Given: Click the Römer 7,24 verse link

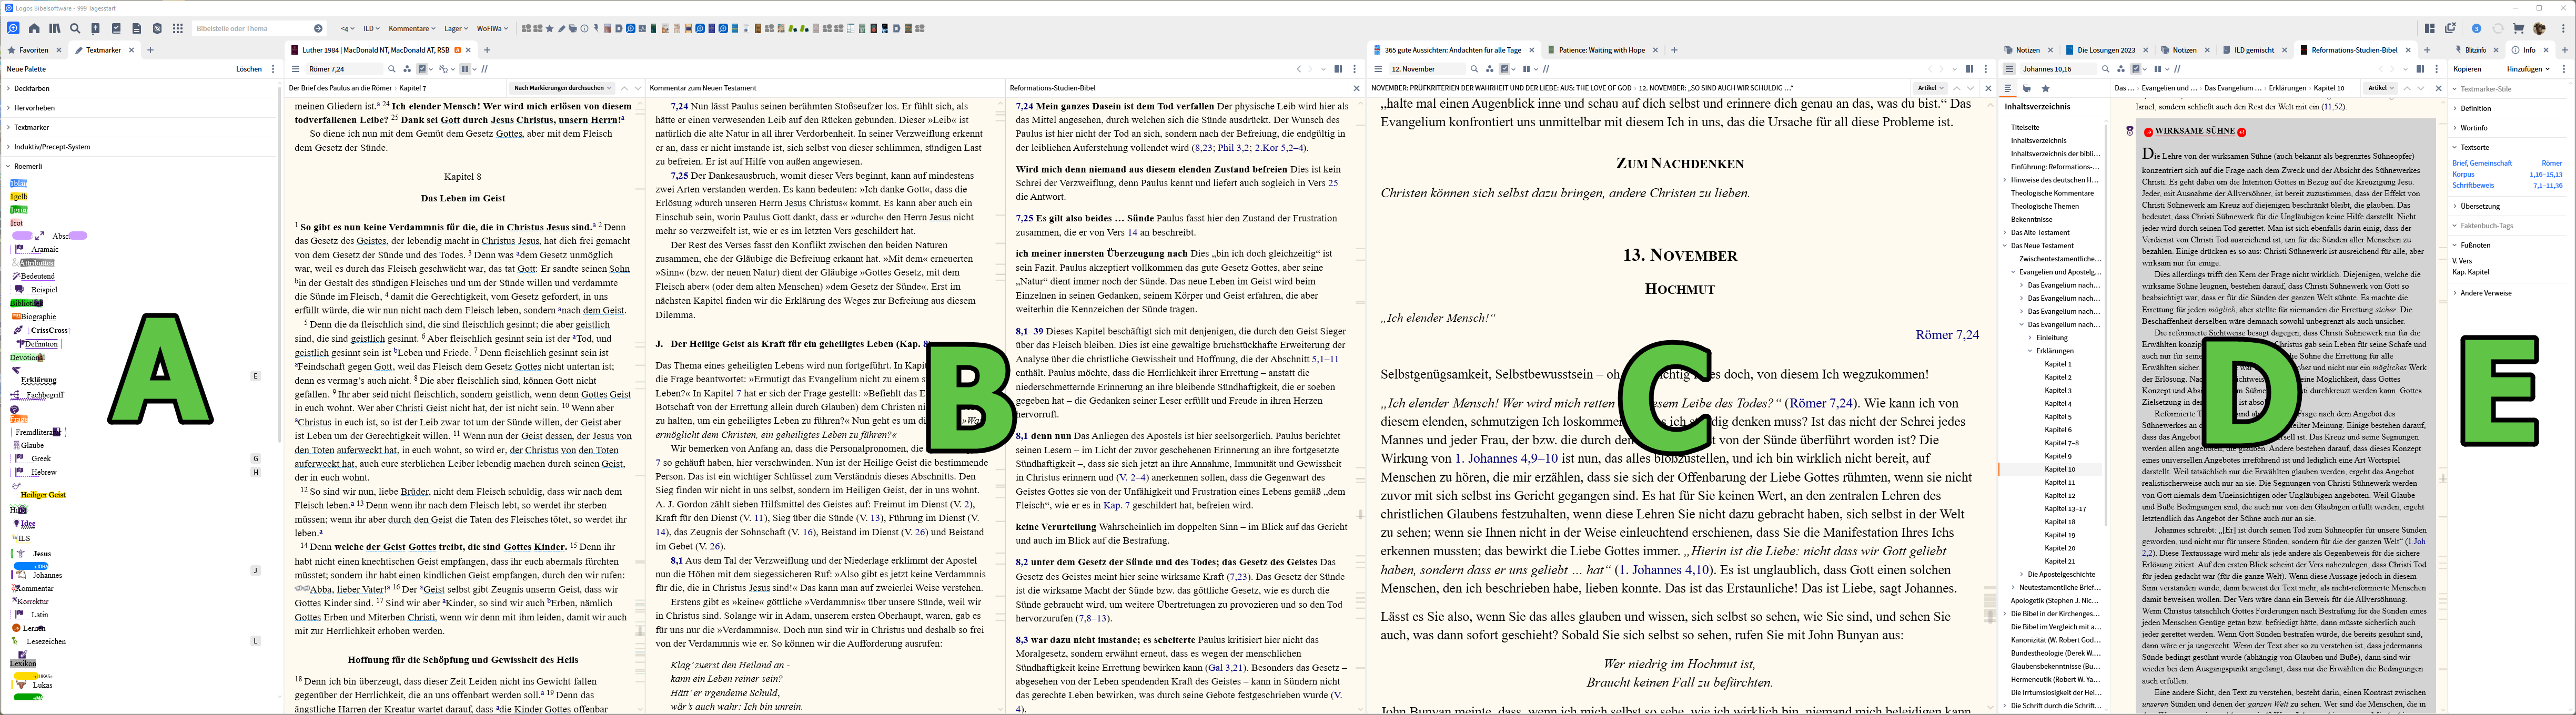Looking at the screenshot, I should click(x=1946, y=335).
